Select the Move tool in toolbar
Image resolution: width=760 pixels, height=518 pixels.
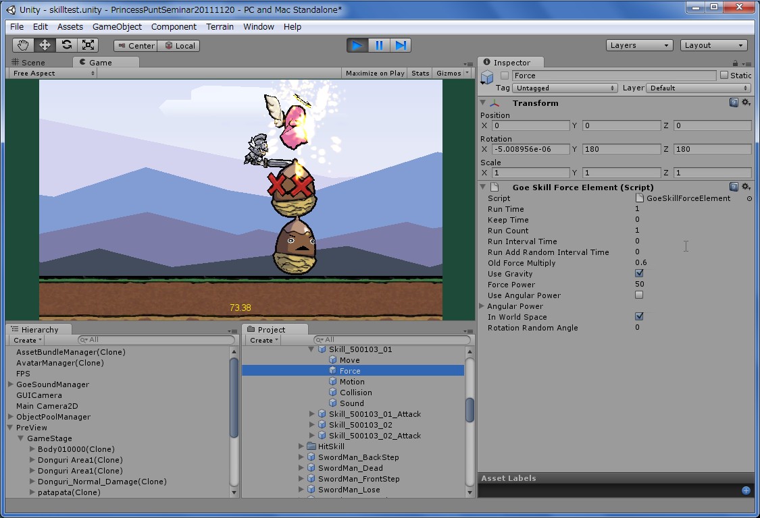(45, 45)
